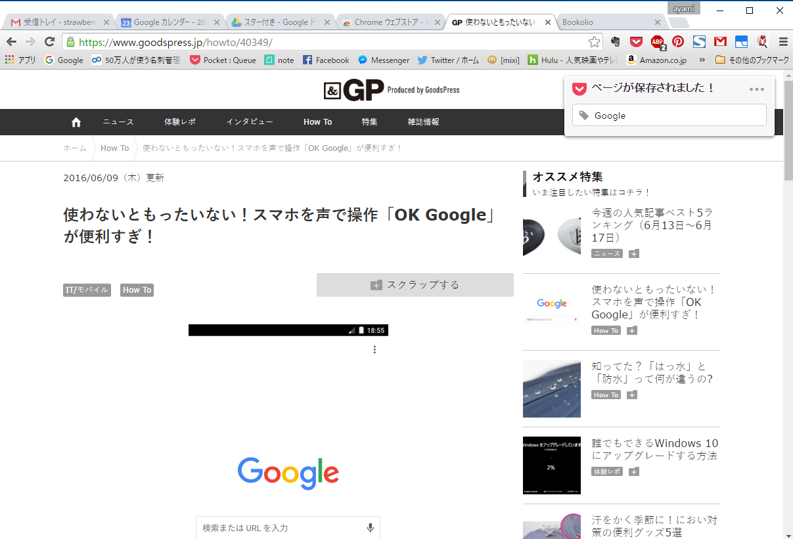Screen dimensions: 793x539
Task: Click the home icon in site navigation
Action: 76,122
